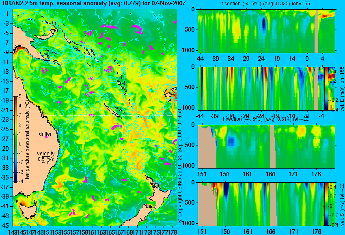
Task: Select the temperature seasonal anomaly color bar
Action: 15,139
